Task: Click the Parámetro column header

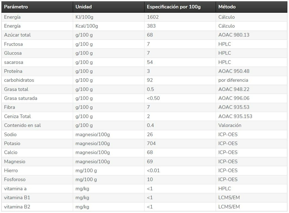Action: 16,7
